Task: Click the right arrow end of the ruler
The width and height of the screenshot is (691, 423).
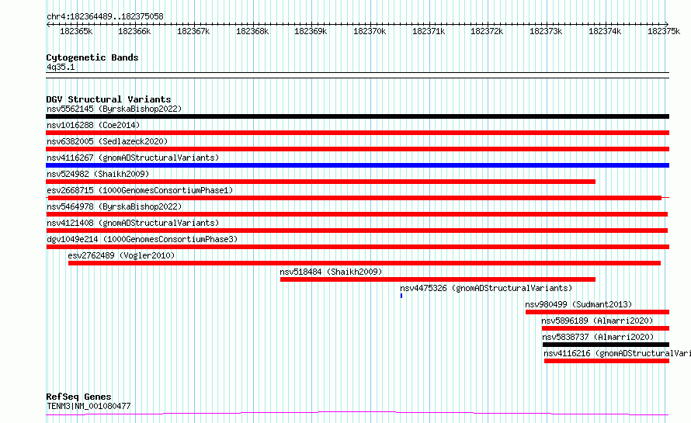Action: point(667,24)
